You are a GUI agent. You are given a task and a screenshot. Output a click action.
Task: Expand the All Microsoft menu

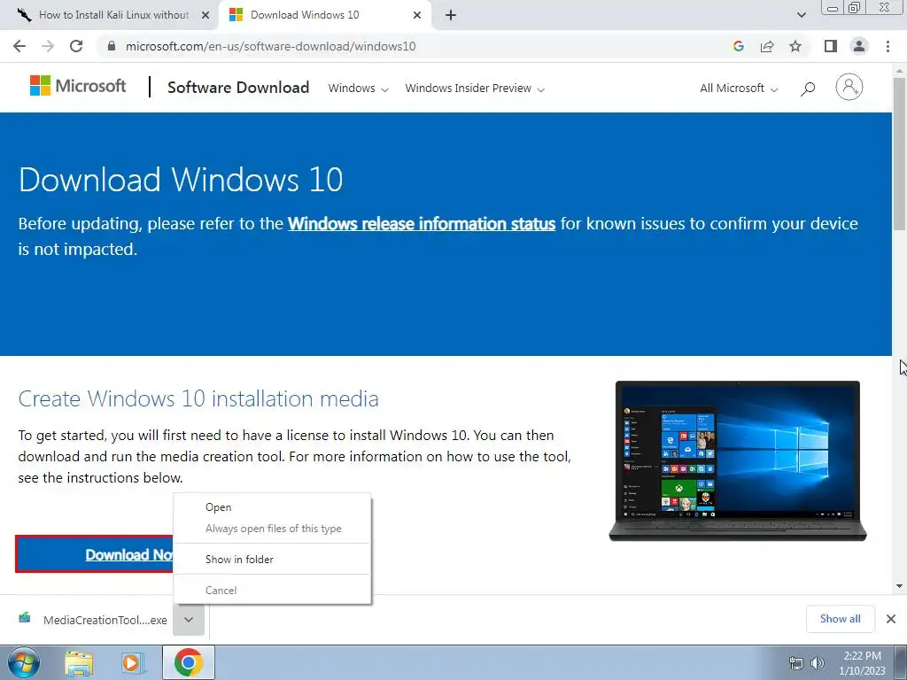tap(739, 88)
